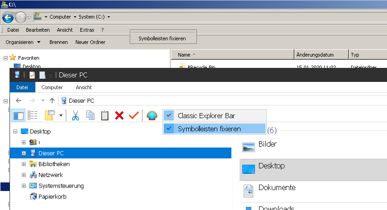Click the list view icon in Classic Explorer bar

pos(33,115)
